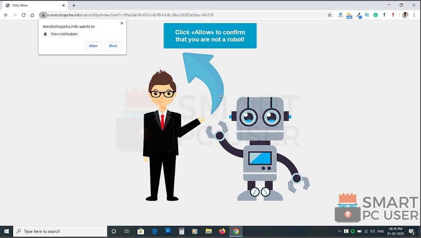The width and height of the screenshot is (421, 238).
Task: Go forward using the forward arrow
Action: (x=15, y=15)
